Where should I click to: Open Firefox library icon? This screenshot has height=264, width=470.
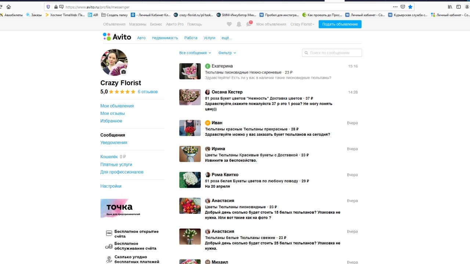[x=450, y=7]
